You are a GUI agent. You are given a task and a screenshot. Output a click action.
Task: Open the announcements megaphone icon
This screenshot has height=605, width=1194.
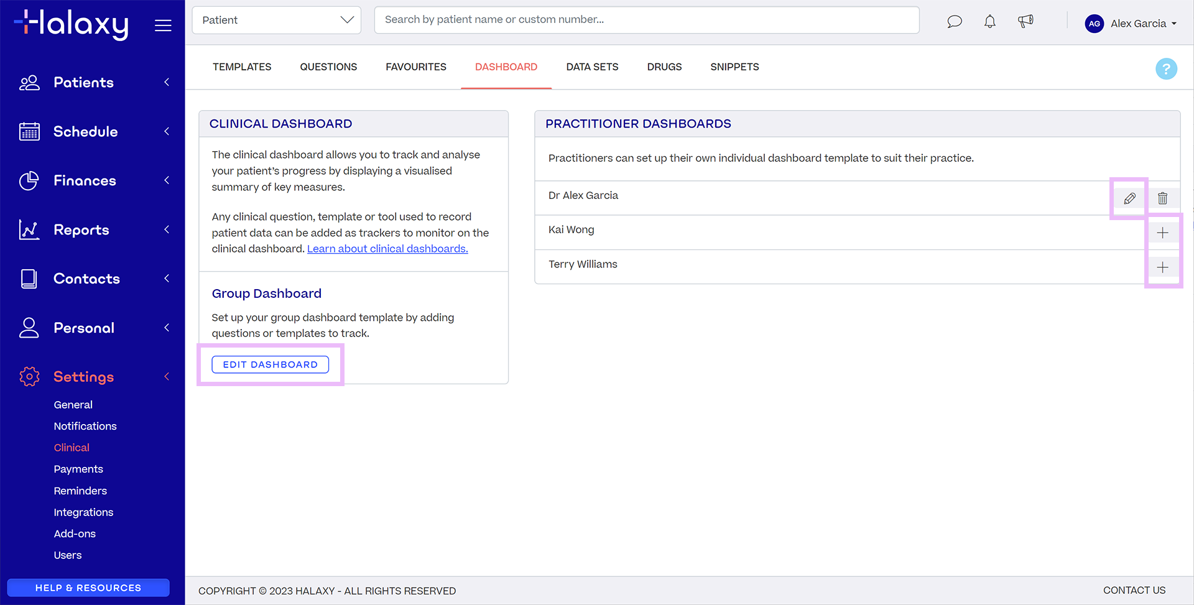1025,21
